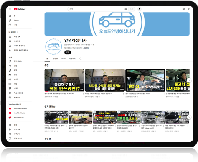Show more popular videos with carousel arrow
Viewport: 198px width, 162px height.
tap(189, 117)
